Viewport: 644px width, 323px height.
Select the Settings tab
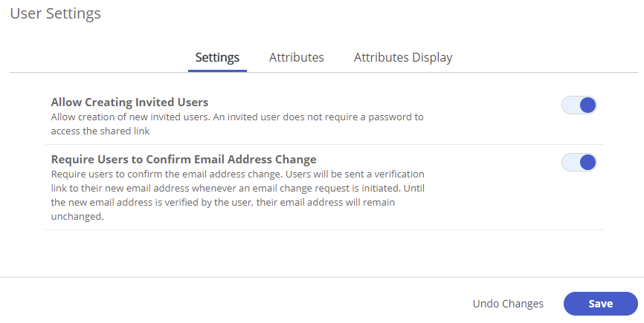click(x=217, y=57)
